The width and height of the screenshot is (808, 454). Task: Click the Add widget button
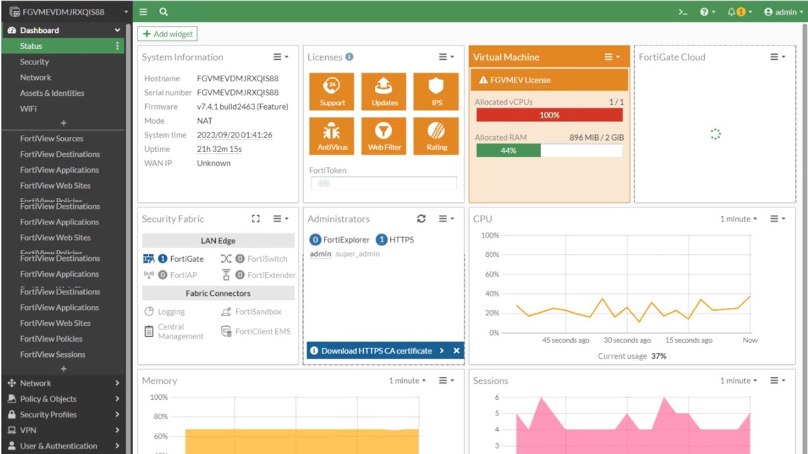tap(167, 34)
